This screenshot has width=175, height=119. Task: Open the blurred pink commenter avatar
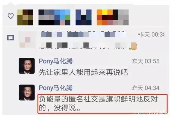(27, 40)
